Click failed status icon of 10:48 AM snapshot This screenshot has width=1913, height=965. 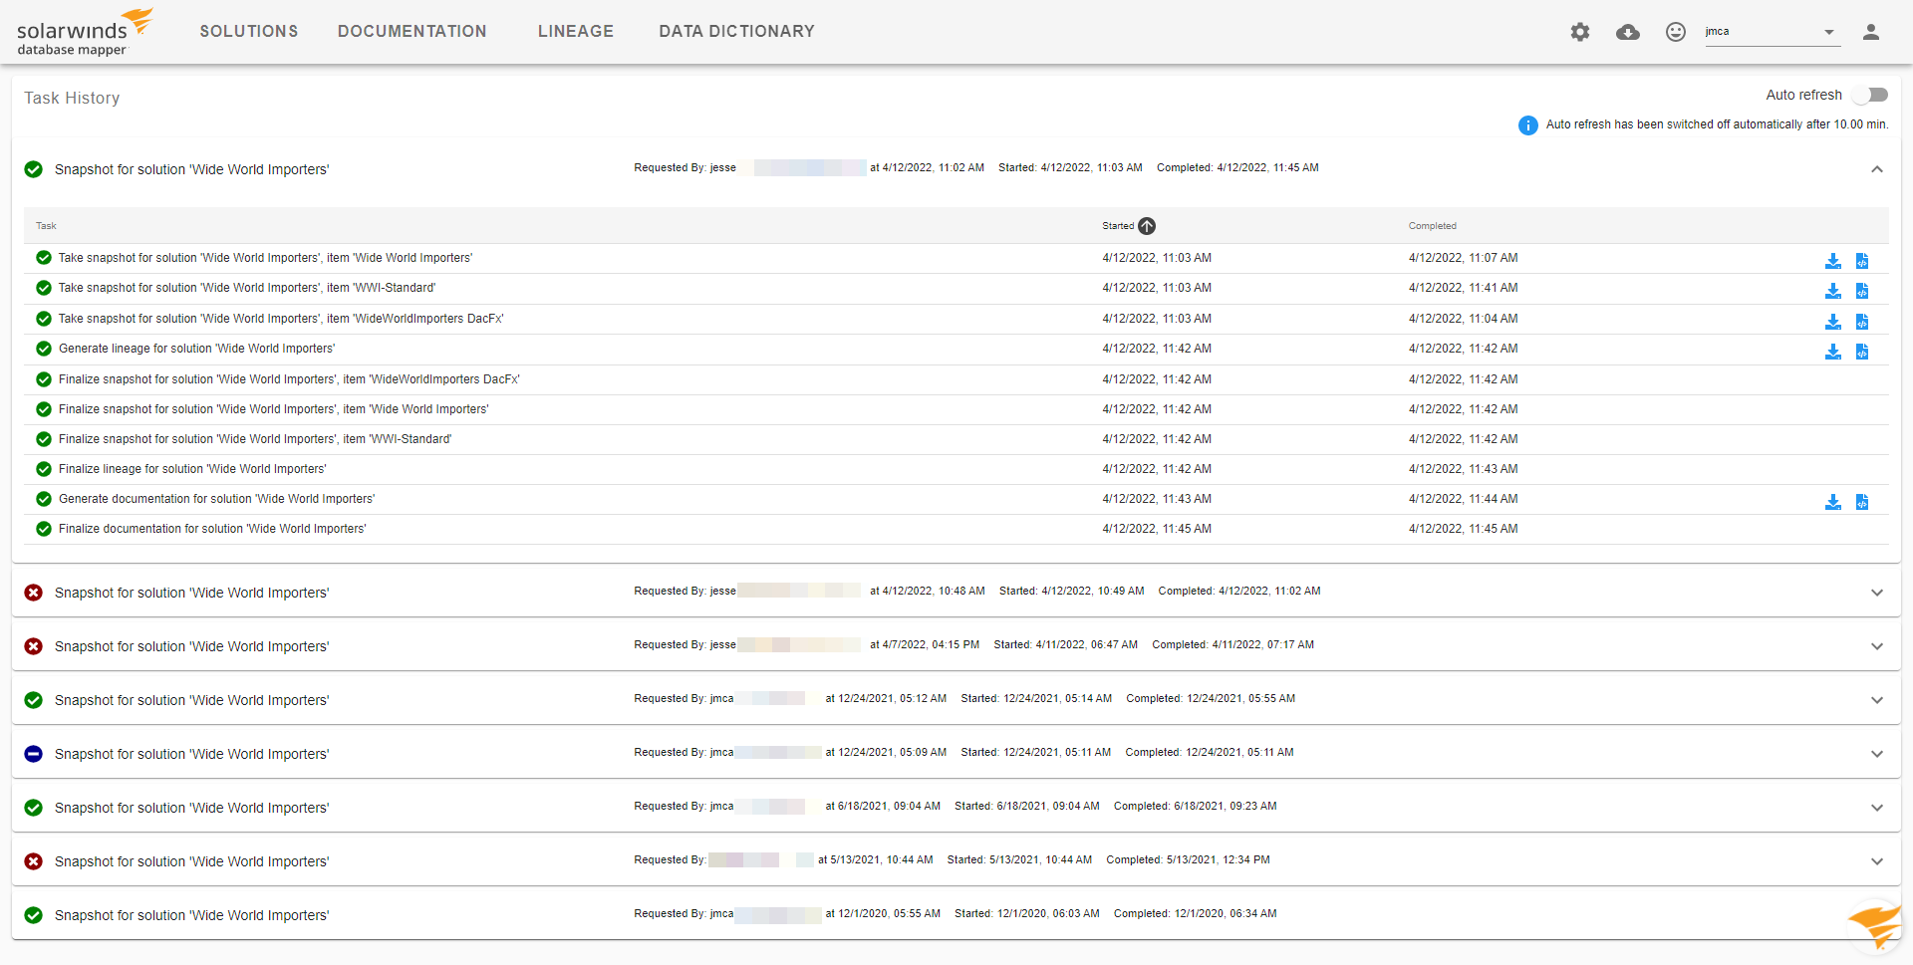34,593
